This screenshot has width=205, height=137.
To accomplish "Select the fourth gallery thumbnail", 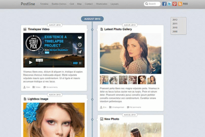I will (x=133, y=80).
